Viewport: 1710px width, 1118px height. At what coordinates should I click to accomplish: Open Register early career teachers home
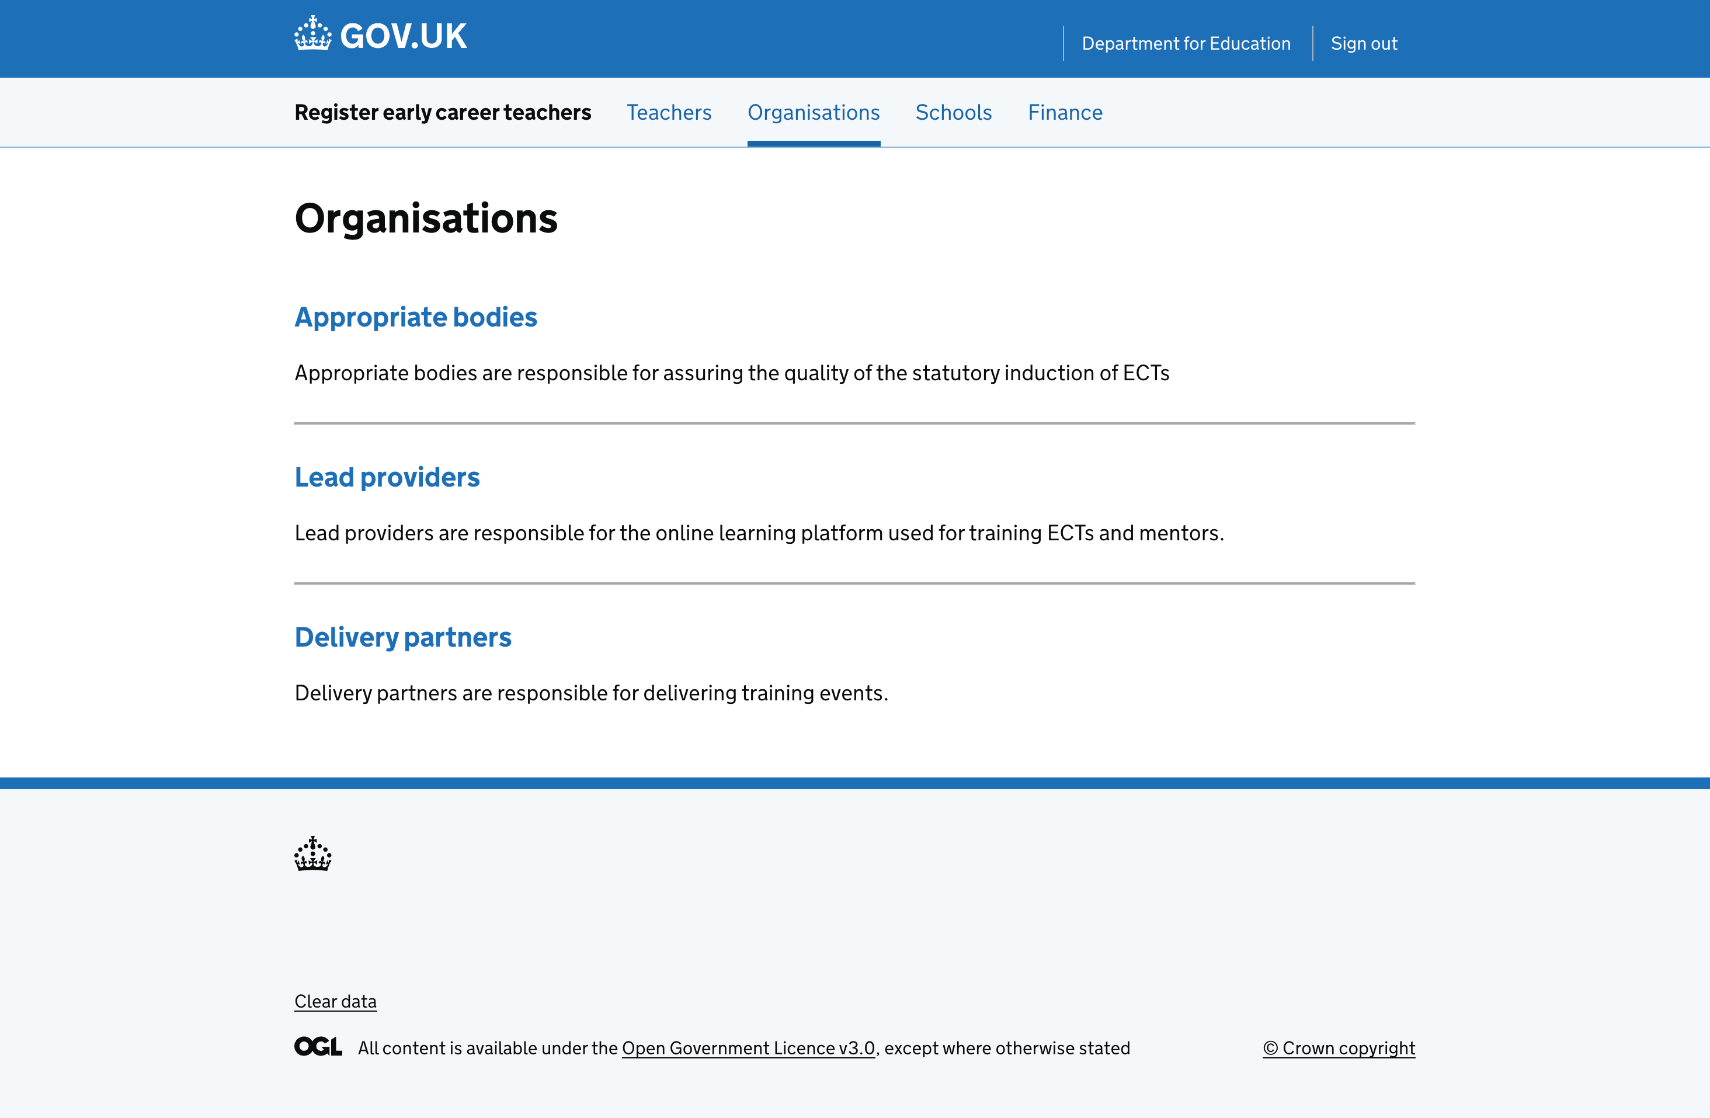pyautogui.click(x=443, y=113)
